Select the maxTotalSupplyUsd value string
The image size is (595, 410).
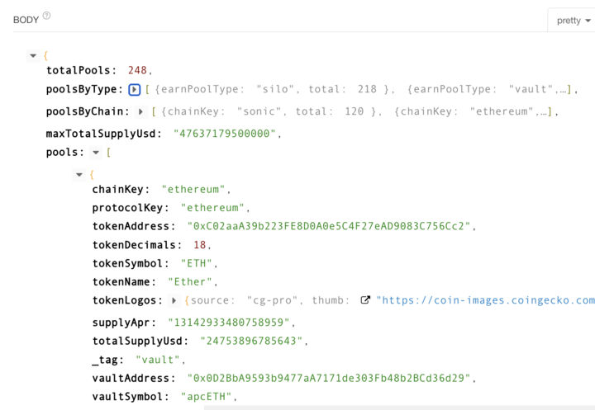(227, 134)
